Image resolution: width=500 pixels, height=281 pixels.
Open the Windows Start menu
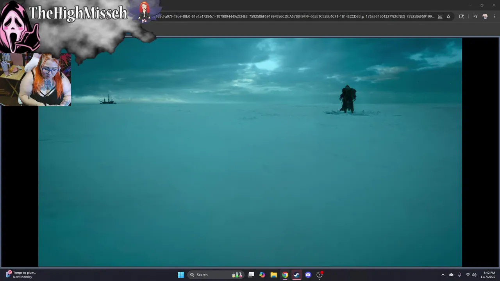coord(181,275)
